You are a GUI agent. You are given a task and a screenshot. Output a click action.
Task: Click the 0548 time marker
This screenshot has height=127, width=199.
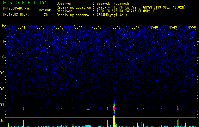(154, 27)
